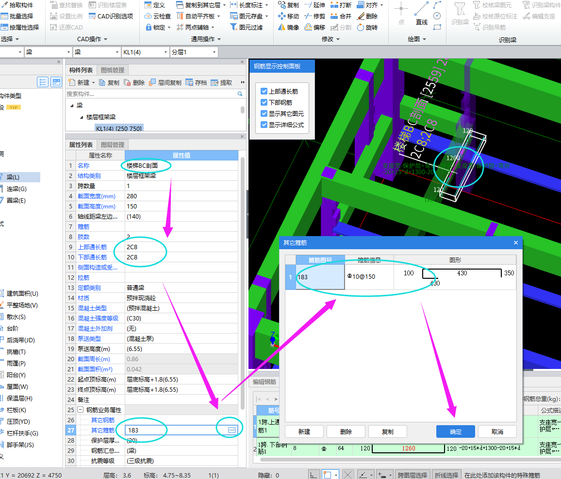Screen dimensions: 561x479
Task: Open the 分层1 layer dropdown
Action: (x=214, y=52)
